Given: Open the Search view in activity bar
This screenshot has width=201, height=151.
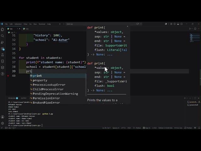Looking at the screenshot, I should click(3, 36).
